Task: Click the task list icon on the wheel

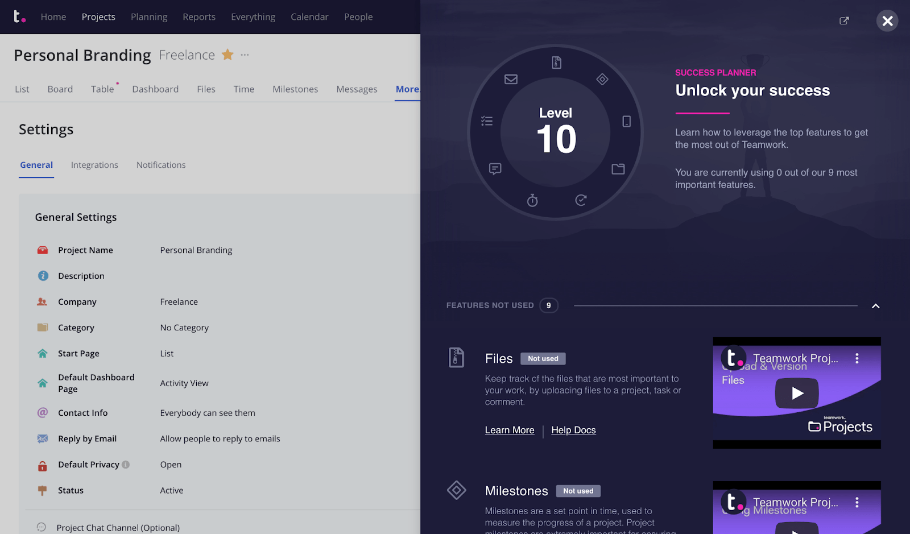Action: tap(487, 121)
